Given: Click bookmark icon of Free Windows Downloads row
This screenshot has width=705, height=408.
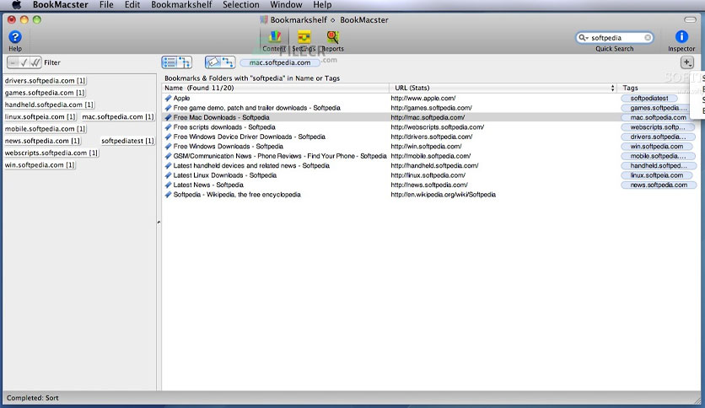Looking at the screenshot, I should (168, 147).
